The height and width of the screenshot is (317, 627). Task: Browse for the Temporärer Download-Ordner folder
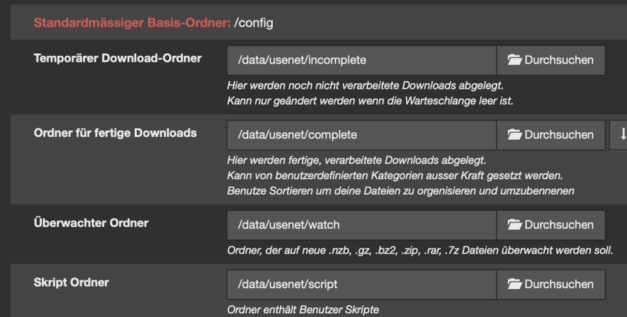(x=551, y=60)
